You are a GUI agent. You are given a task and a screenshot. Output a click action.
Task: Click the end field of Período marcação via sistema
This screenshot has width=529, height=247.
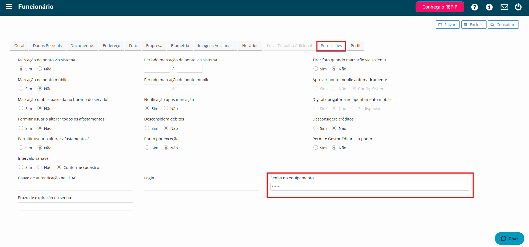190,68
